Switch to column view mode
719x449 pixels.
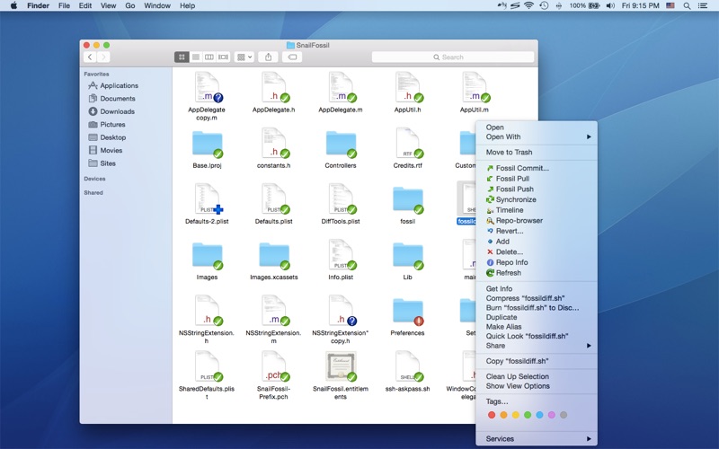[209, 57]
